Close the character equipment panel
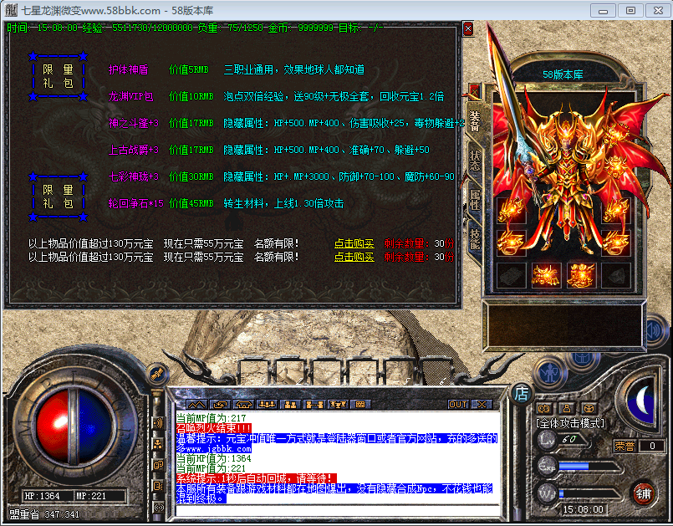Screen dimensions: 673x526 click(x=474, y=92)
